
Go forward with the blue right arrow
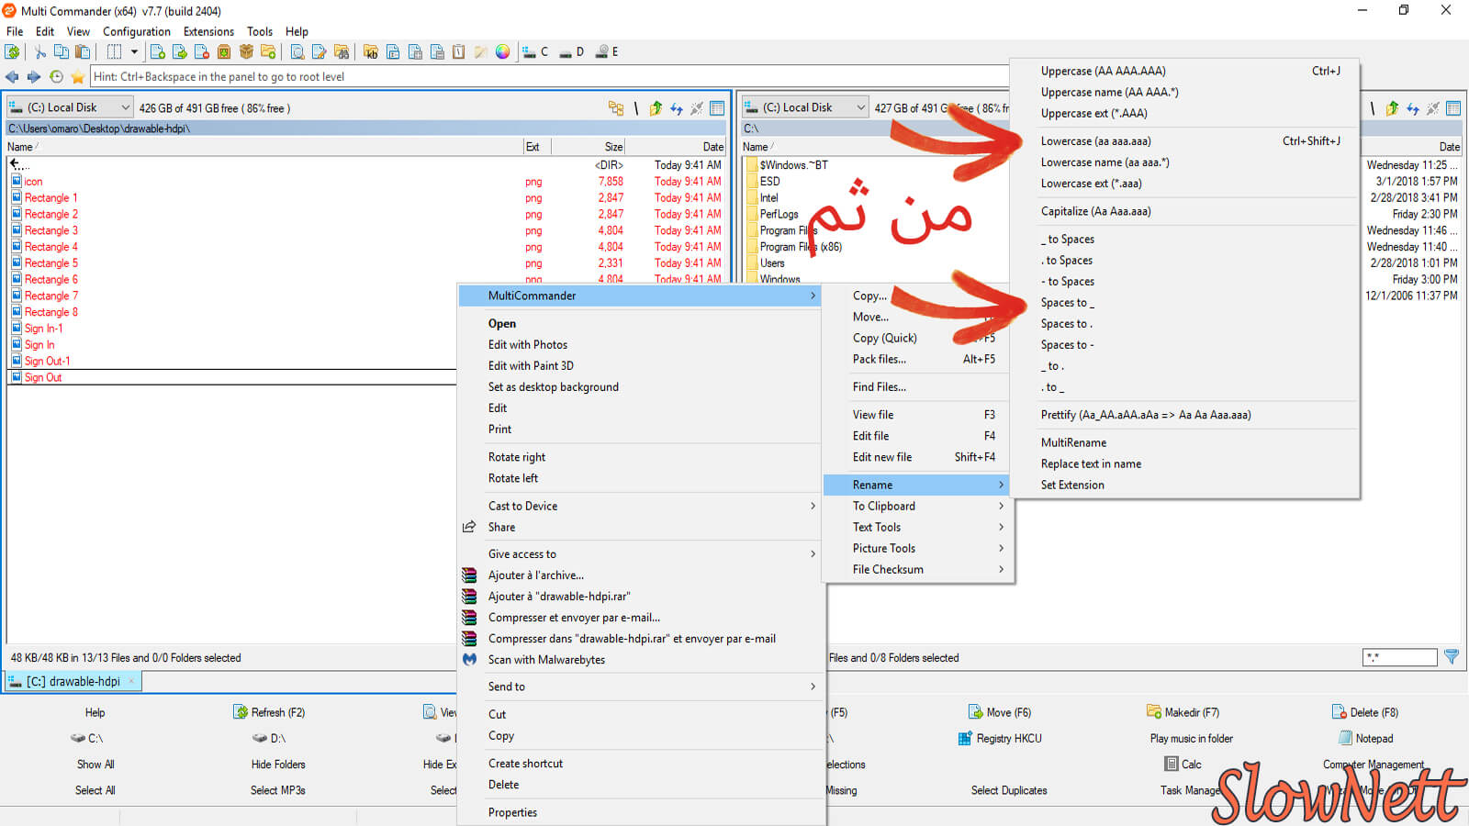coord(34,77)
